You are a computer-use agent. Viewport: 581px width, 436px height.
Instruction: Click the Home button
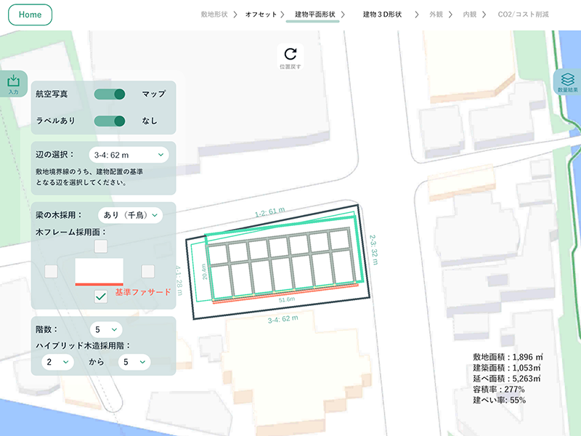pyautogui.click(x=31, y=15)
